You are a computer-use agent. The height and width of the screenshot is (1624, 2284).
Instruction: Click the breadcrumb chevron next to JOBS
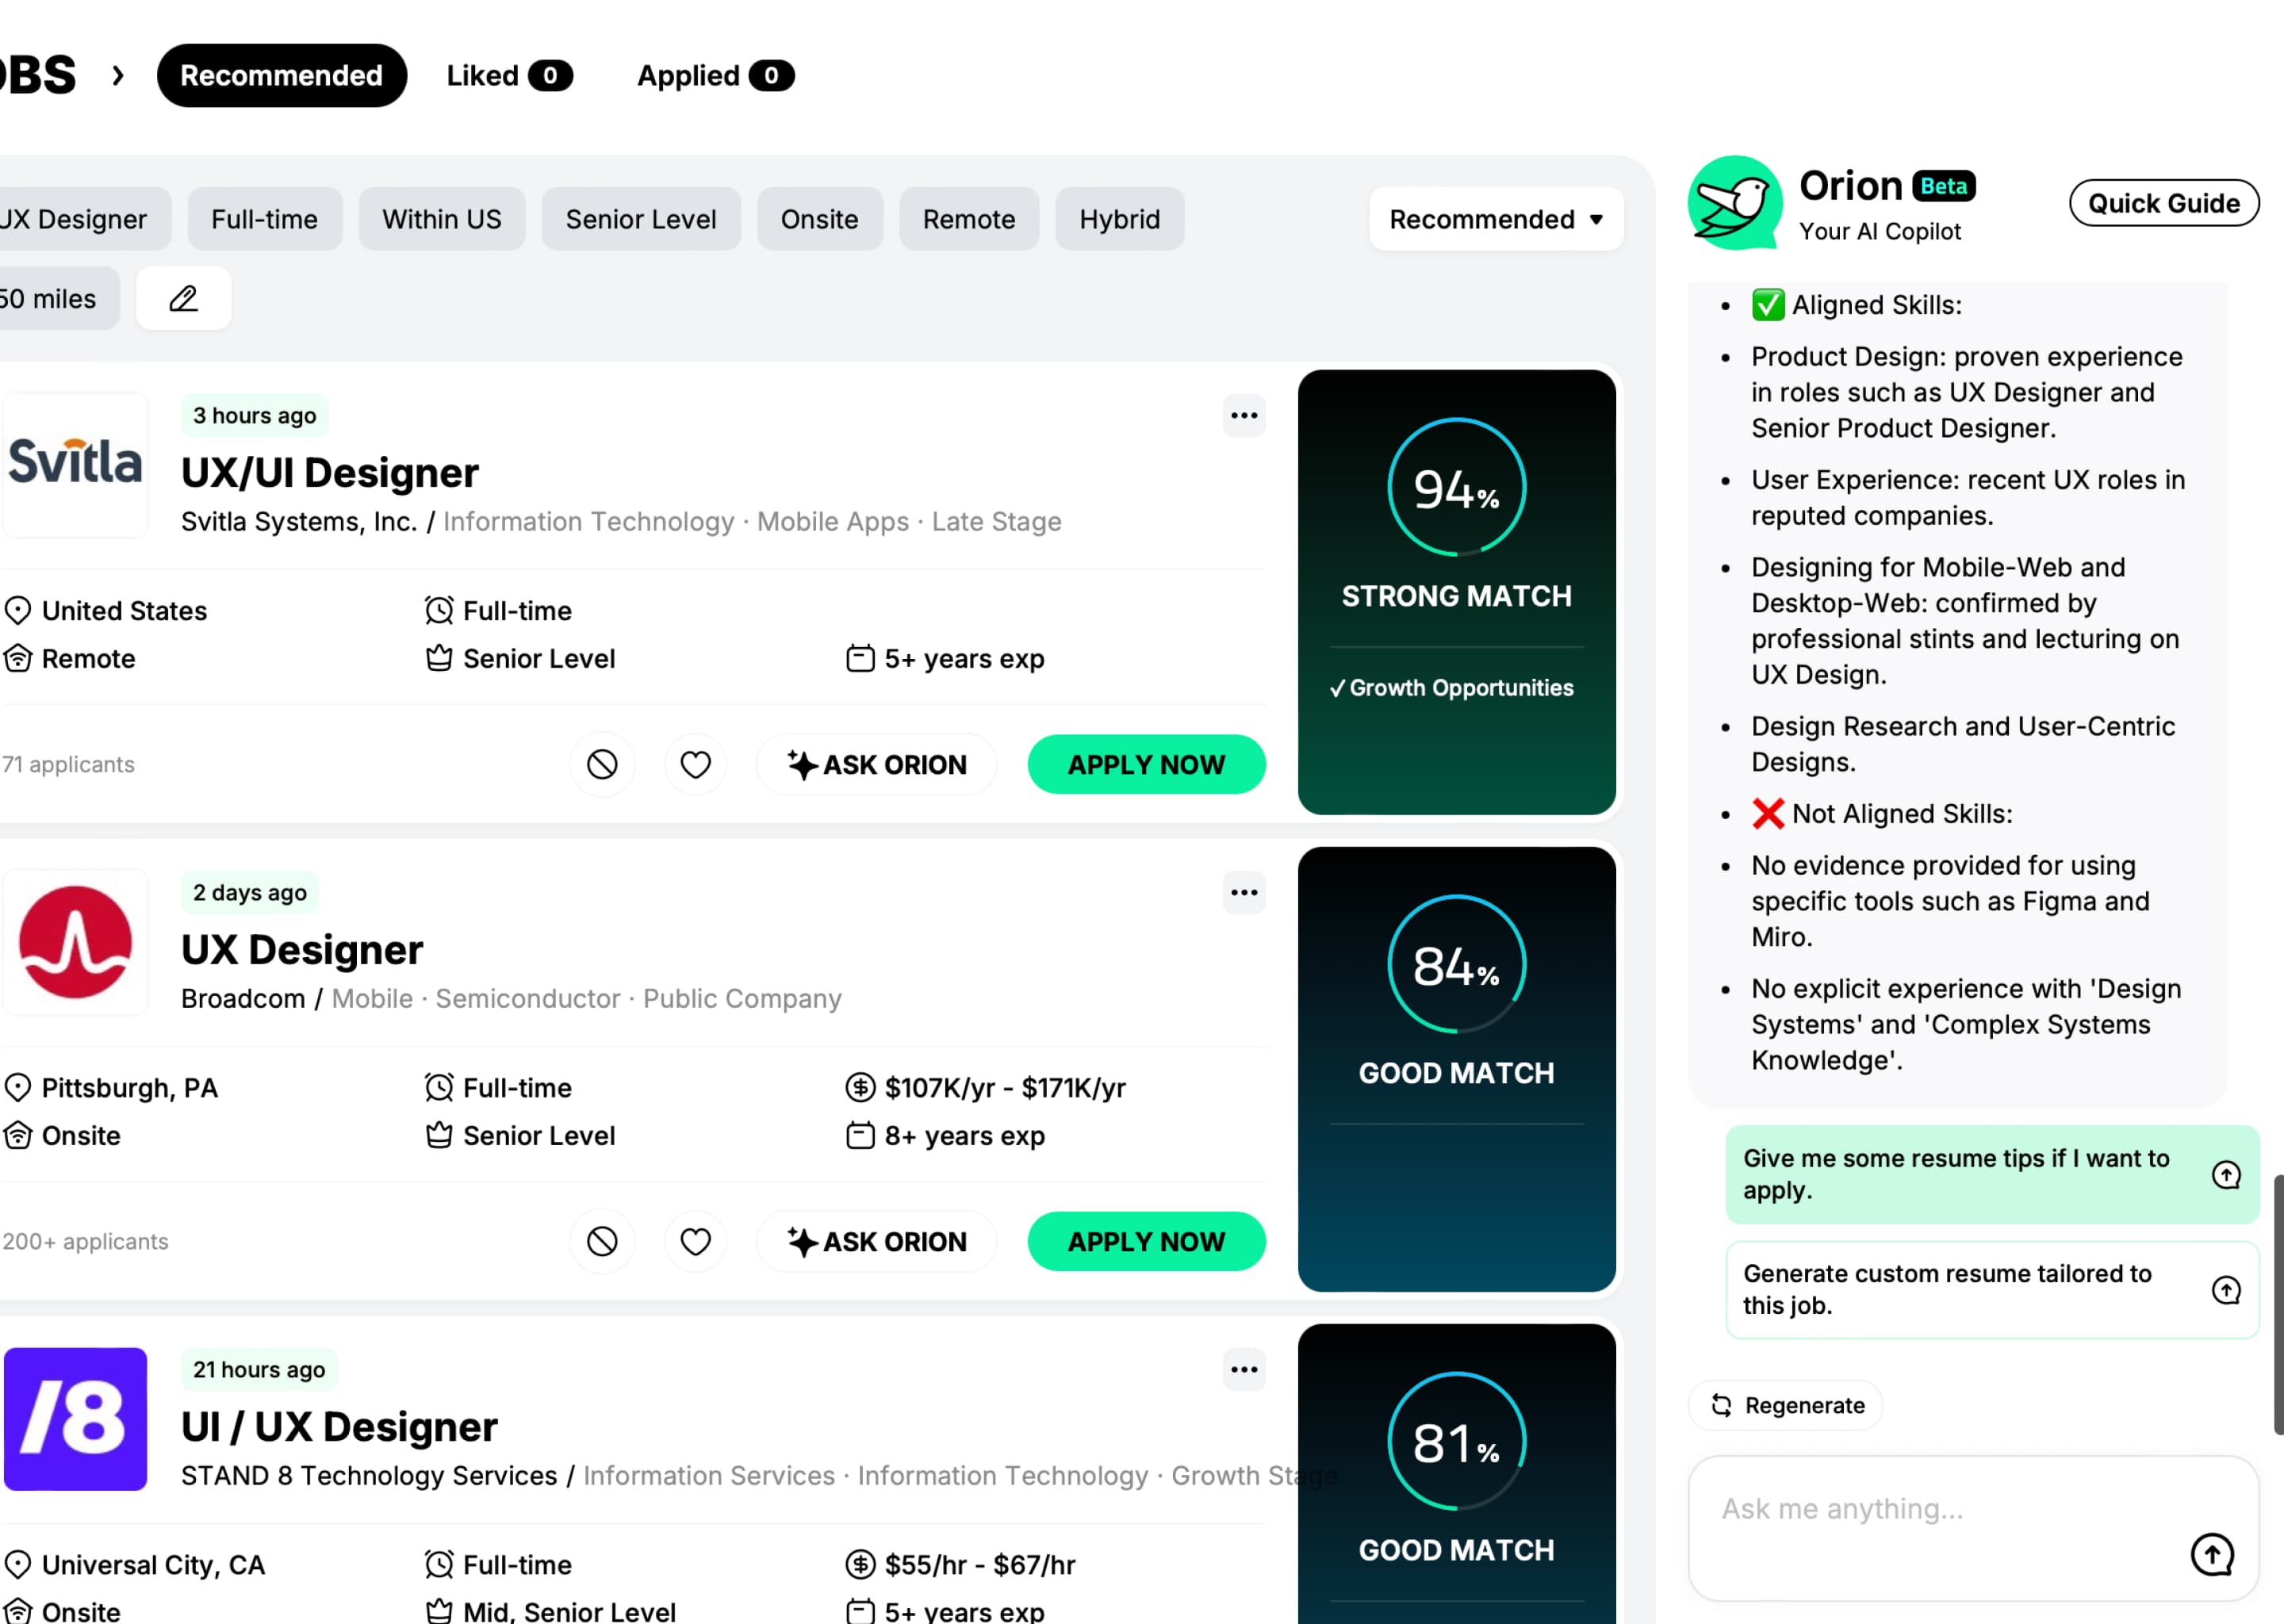pyautogui.click(x=118, y=75)
